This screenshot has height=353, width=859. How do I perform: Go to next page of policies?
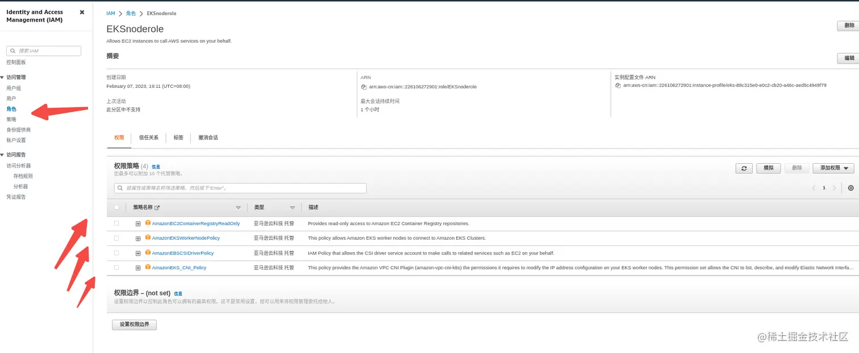click(x=834, y=188)
